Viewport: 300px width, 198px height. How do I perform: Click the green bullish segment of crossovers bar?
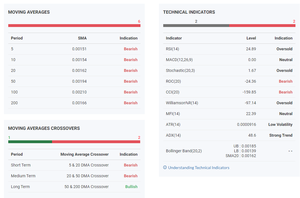coord(30,142)
